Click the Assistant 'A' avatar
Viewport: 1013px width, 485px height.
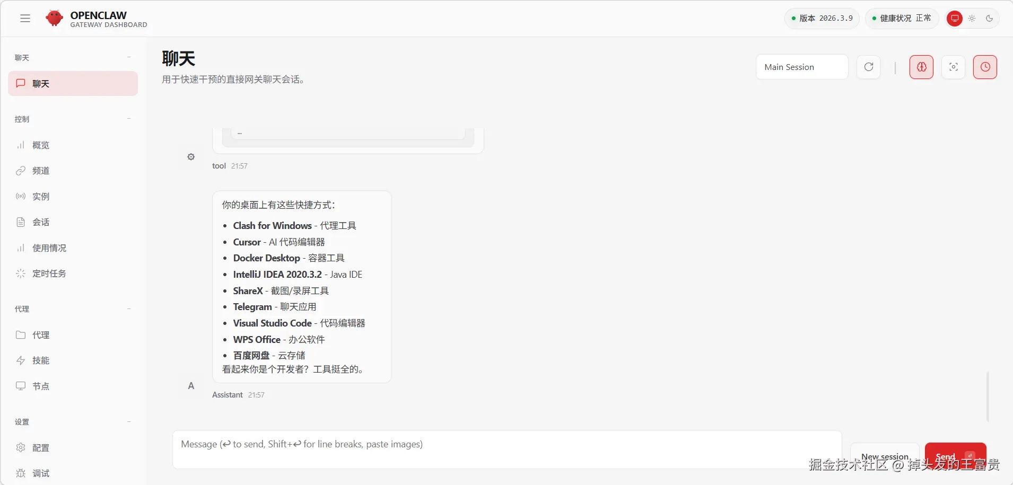[x=191, y=386]
